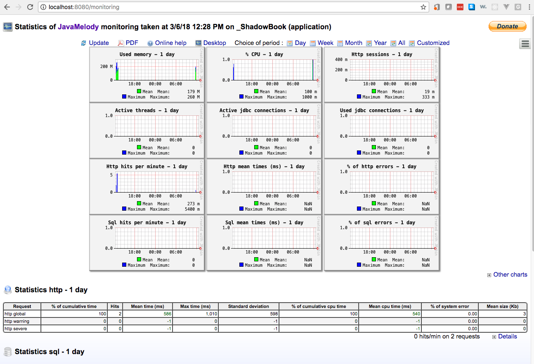534x364 pixels.
Task: Click the All period calendar icon
Action: [x=393, y=43]
